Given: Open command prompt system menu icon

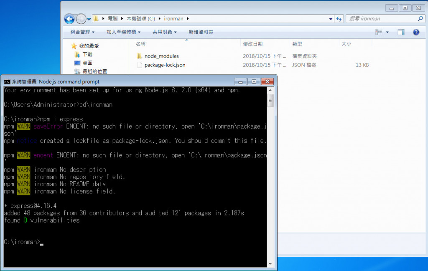Looking at the screenshot, I should click(x=7, y=81).
